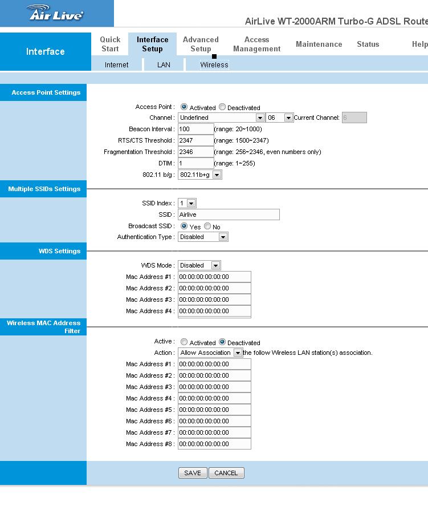The width and height of the screenshot is (428, 518).
Task: Open the Allow Association action dropdown
Action: coord(210,353)
